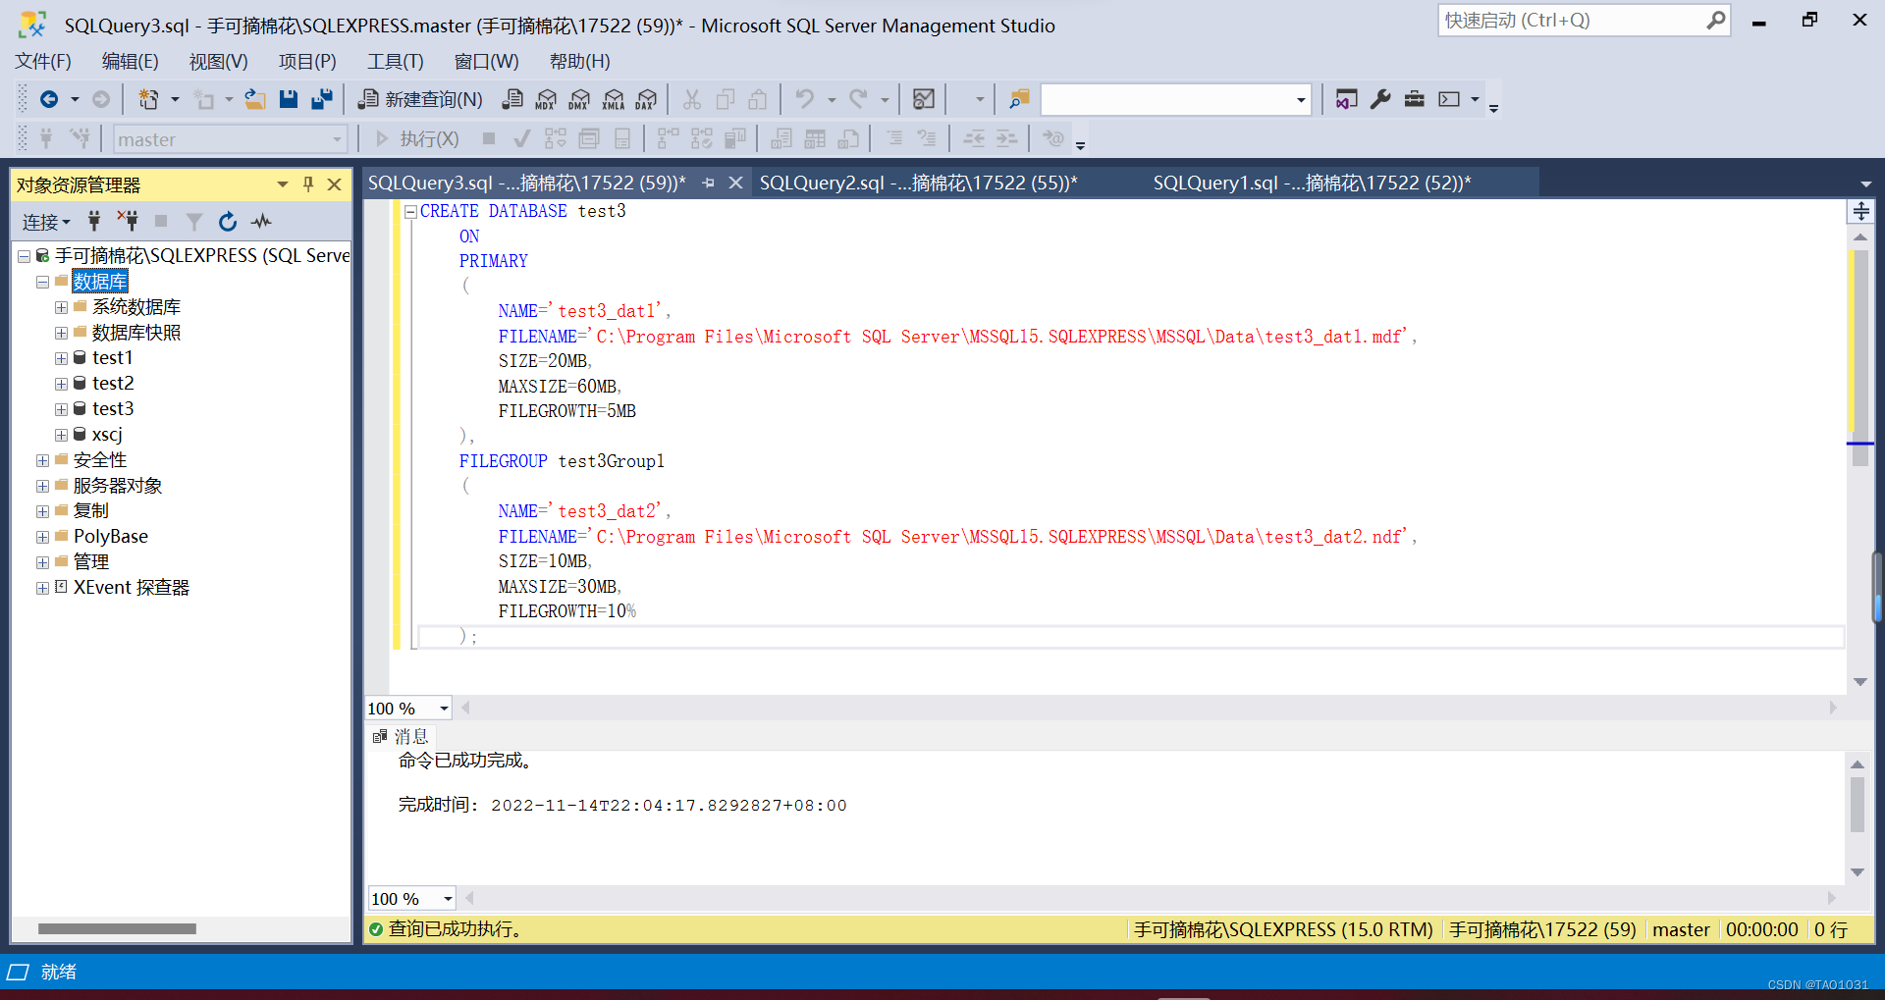Expand the test3 database node

tap(61, 410)
